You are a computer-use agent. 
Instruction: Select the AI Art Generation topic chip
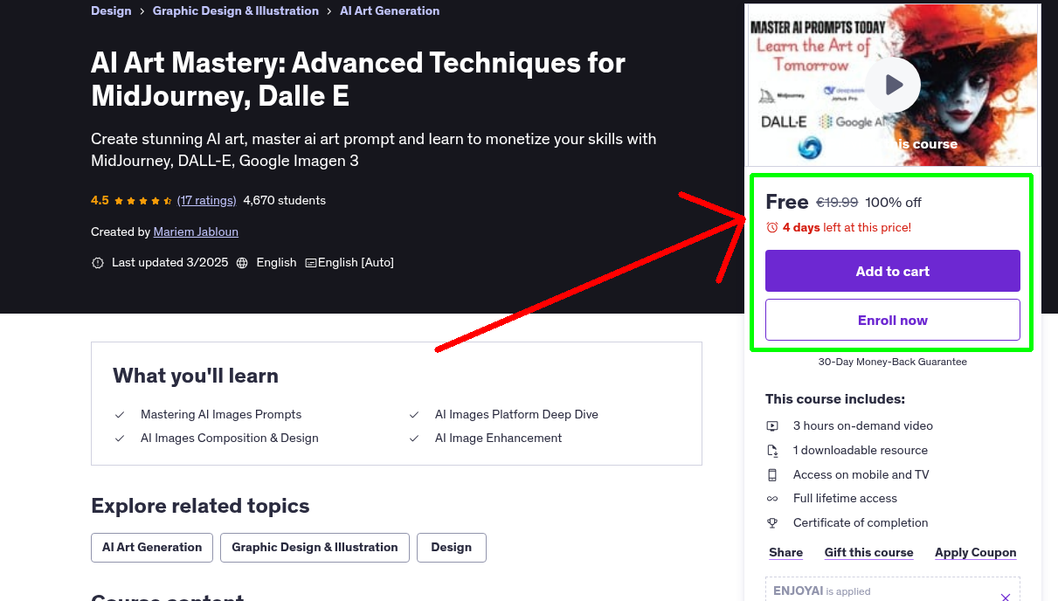tap(152, 548)
